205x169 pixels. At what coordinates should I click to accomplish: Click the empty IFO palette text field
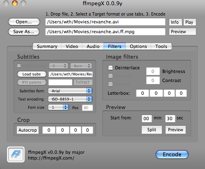coord(60,82)
